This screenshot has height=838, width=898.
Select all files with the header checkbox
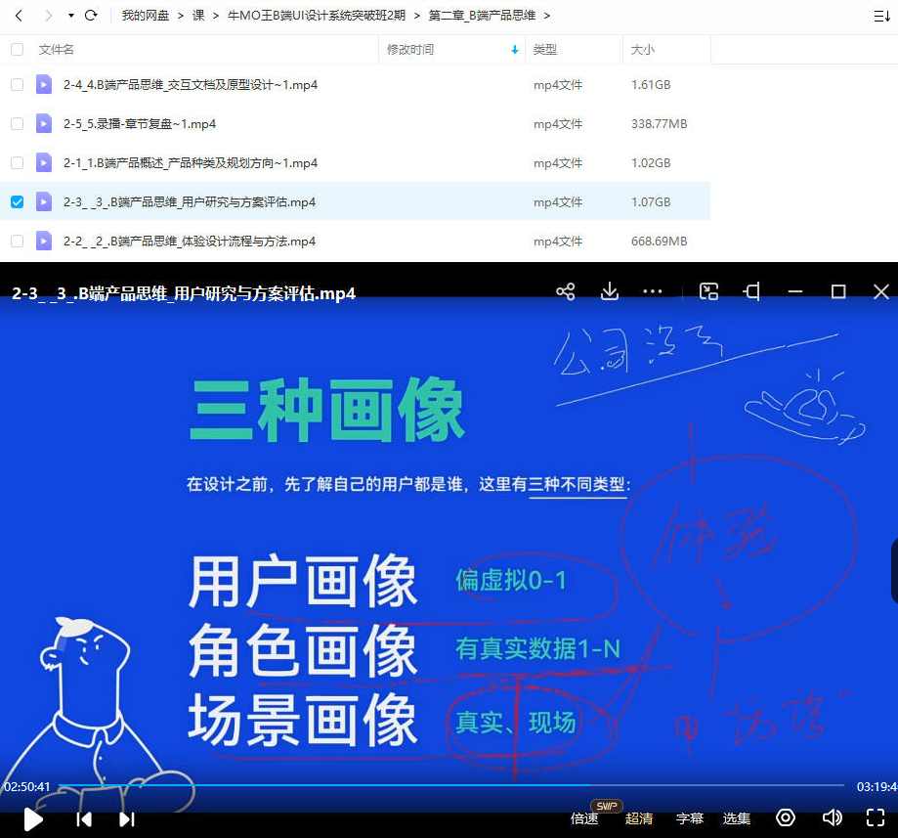17,49
